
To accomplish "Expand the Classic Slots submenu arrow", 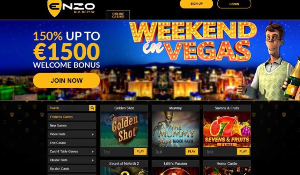I will [x=93, y=160].
